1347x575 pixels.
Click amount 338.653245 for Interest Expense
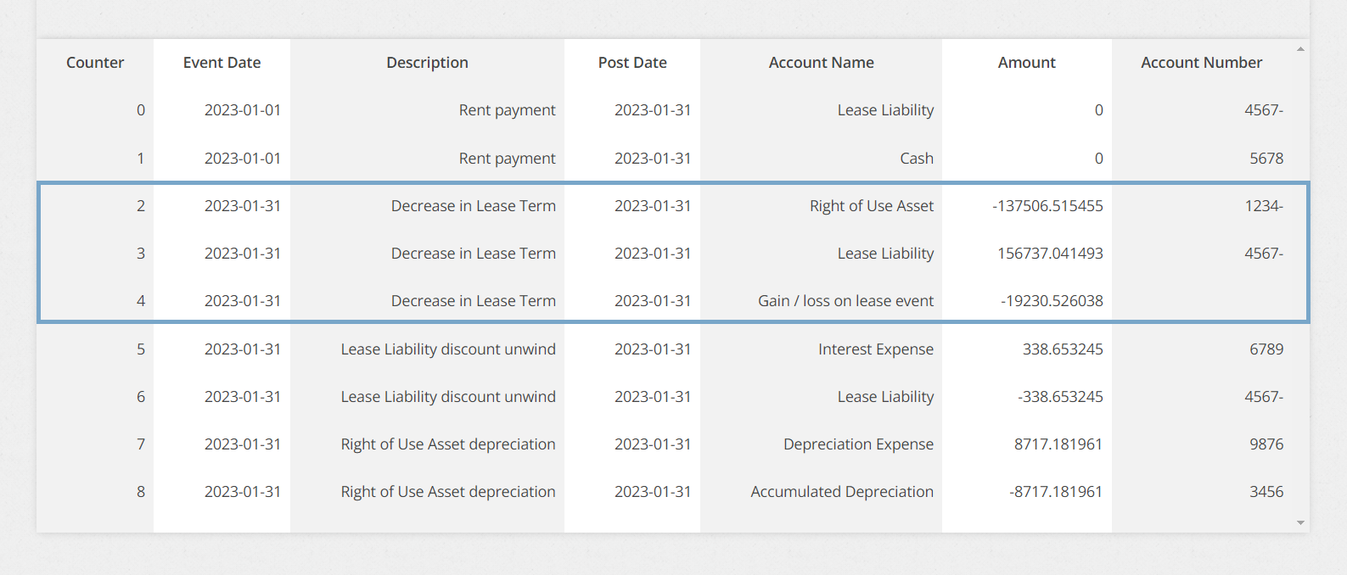(x=1063, y=349)
